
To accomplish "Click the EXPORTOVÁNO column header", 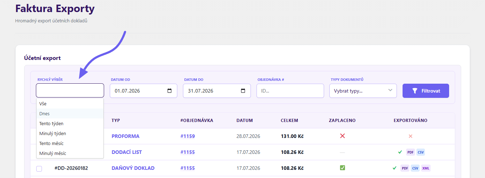I will [x=410, y=121].
